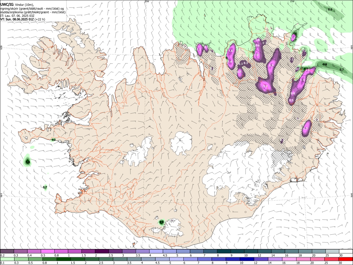The width and height of the screenshot is (353, 265).
Task: Click the 'UWC/IG' title text
Action: click(6, 4)
